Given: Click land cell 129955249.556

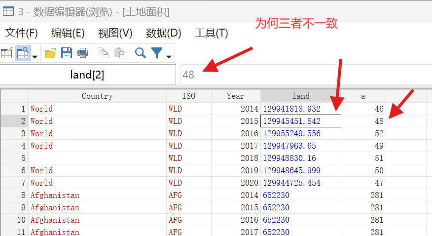Looking at the screenshot, I should coord(301,133).
